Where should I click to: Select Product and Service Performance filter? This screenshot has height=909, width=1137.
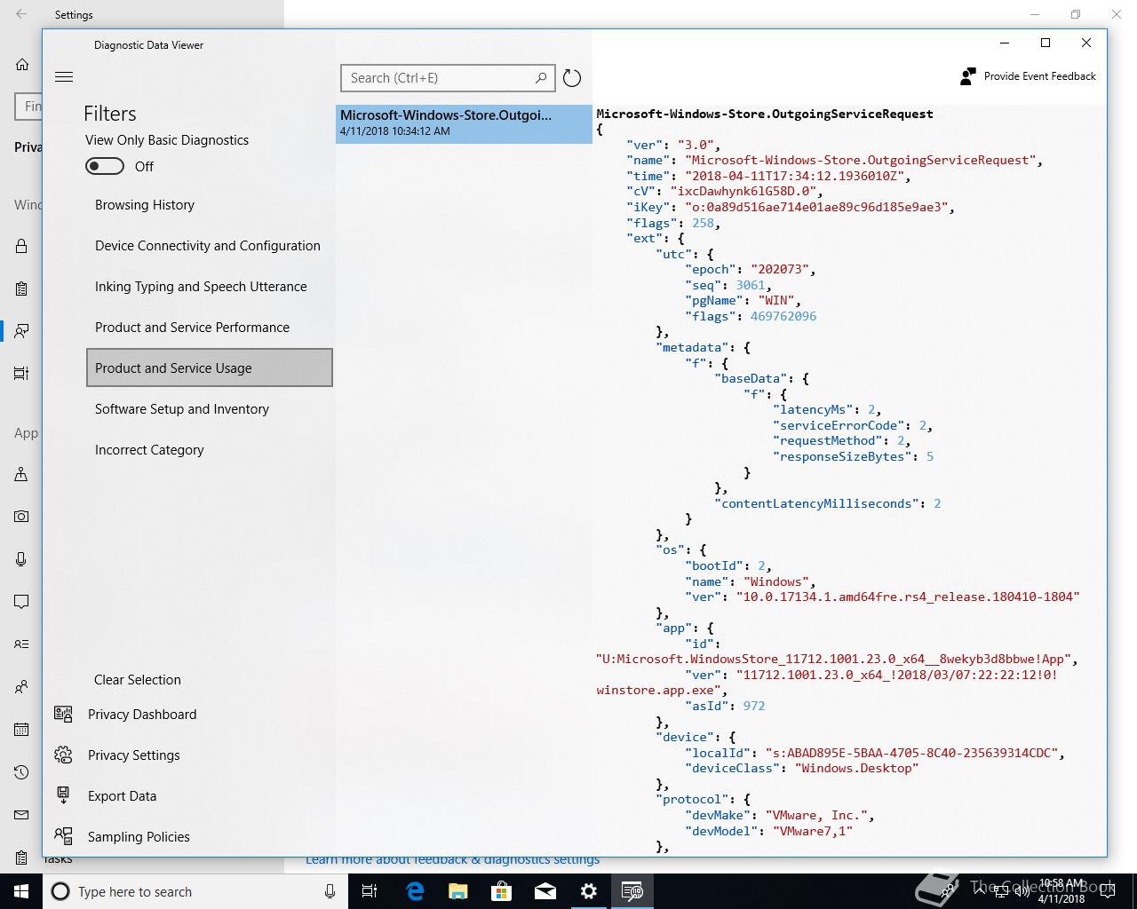pyautogui.click(x=210, y=328)
